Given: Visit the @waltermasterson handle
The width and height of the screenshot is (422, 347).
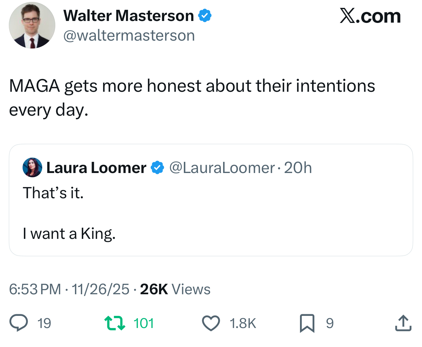Looking at the screenshot, I should (x=129, y=35).
